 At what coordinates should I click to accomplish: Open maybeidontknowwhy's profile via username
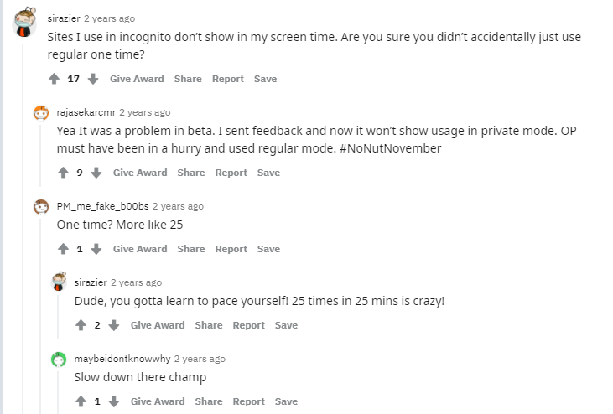coord(122,359)
